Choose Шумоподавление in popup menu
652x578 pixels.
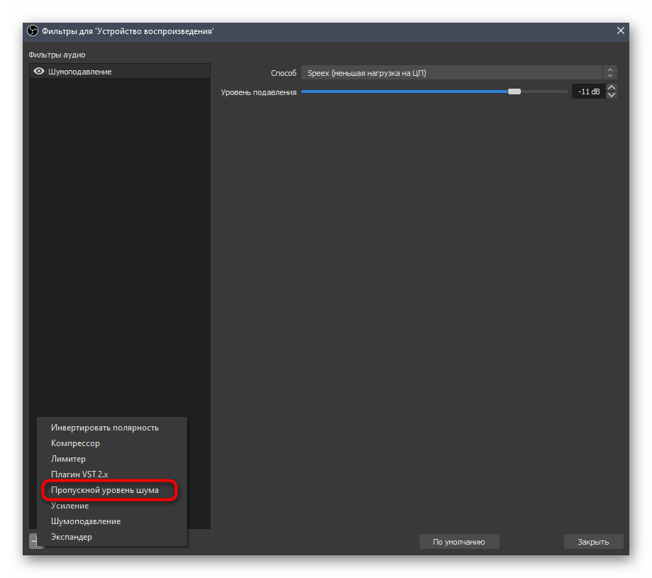click(112, 521)
